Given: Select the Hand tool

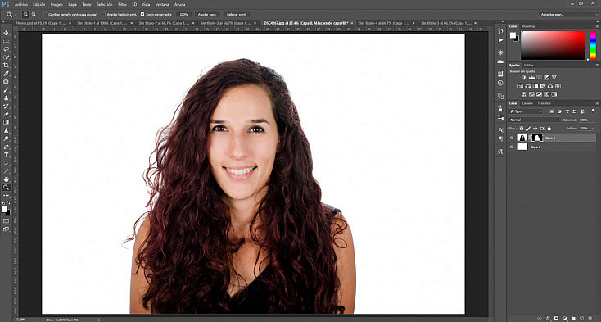Looking at the screenshot, I should pos(6,179).
